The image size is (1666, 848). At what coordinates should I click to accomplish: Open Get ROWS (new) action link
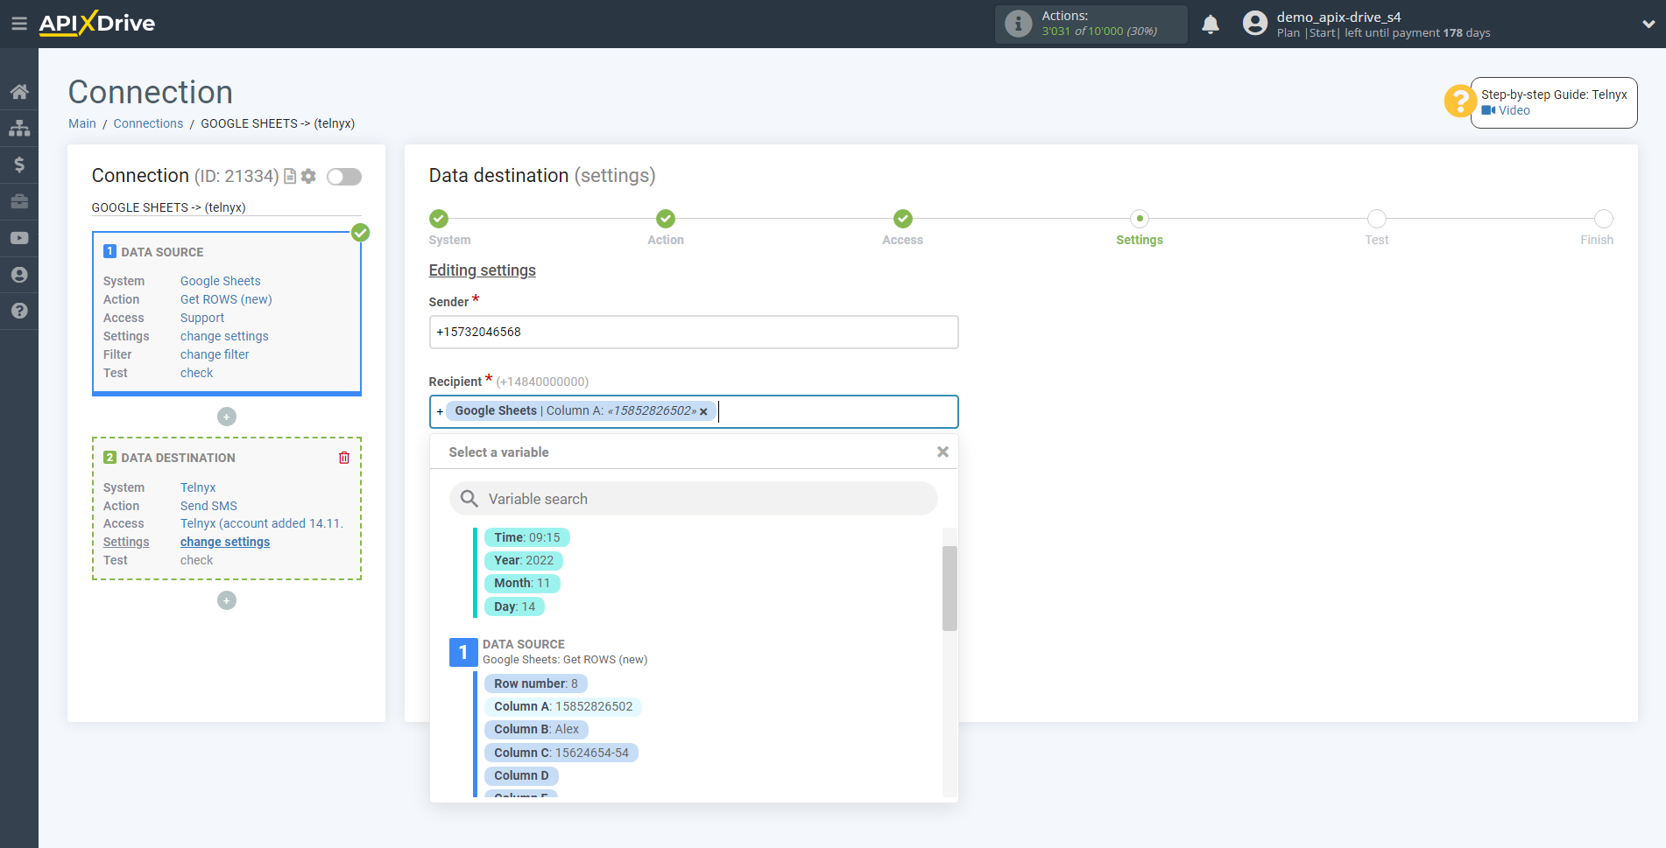pos(226,299)
